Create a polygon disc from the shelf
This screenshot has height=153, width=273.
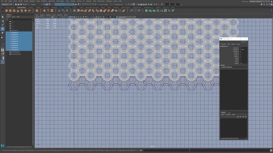29,11
